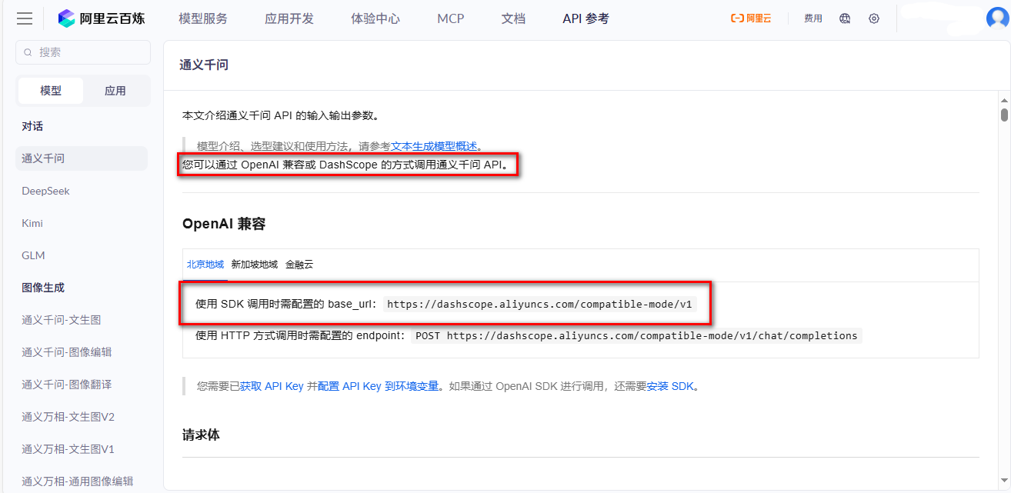
Task: Click the OpenAI 兼容 heading
Action: [224, 224]
